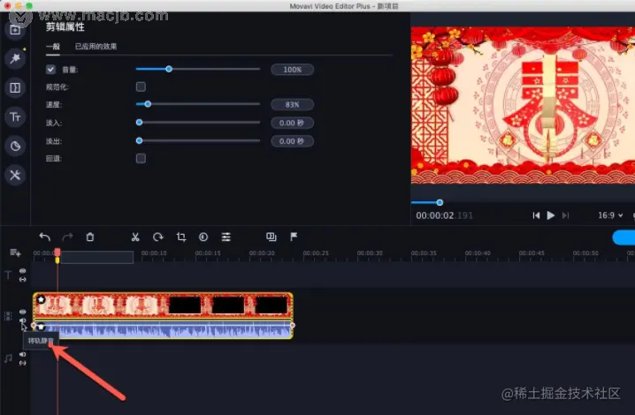Screen dimensions: 635x415
Task: Select the video track filmstrip icon
Action: [x=8, y=316]
